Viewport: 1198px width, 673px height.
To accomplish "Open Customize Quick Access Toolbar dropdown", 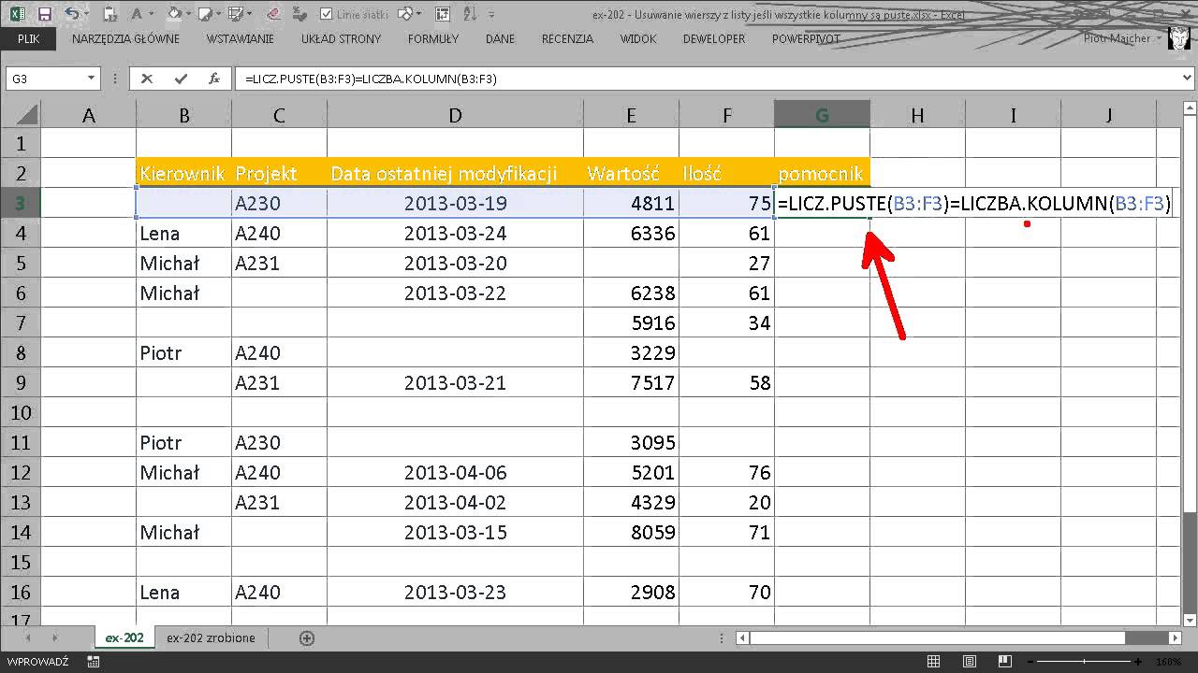I will [491, 15].
